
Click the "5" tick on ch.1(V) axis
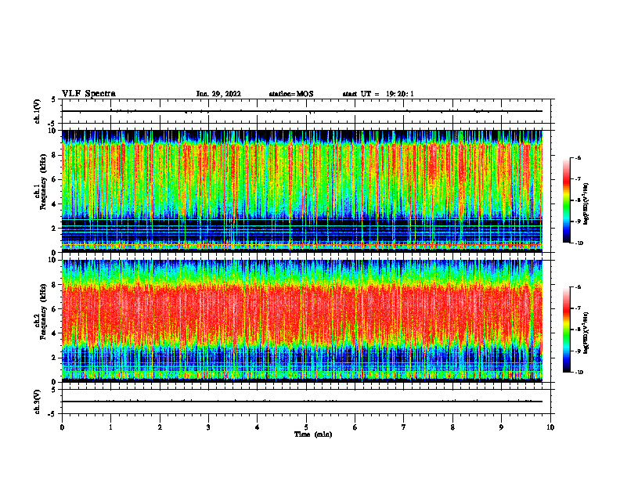54,99
